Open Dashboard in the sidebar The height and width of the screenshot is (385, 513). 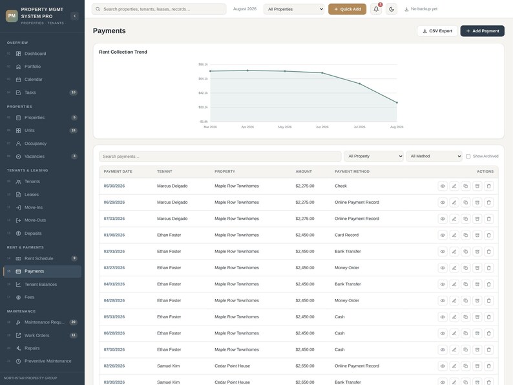(x=42, y=54)
